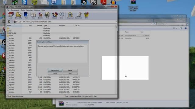Select the parent '..' folder row
This screenshot has height=109, width=195.
point(43,28)
